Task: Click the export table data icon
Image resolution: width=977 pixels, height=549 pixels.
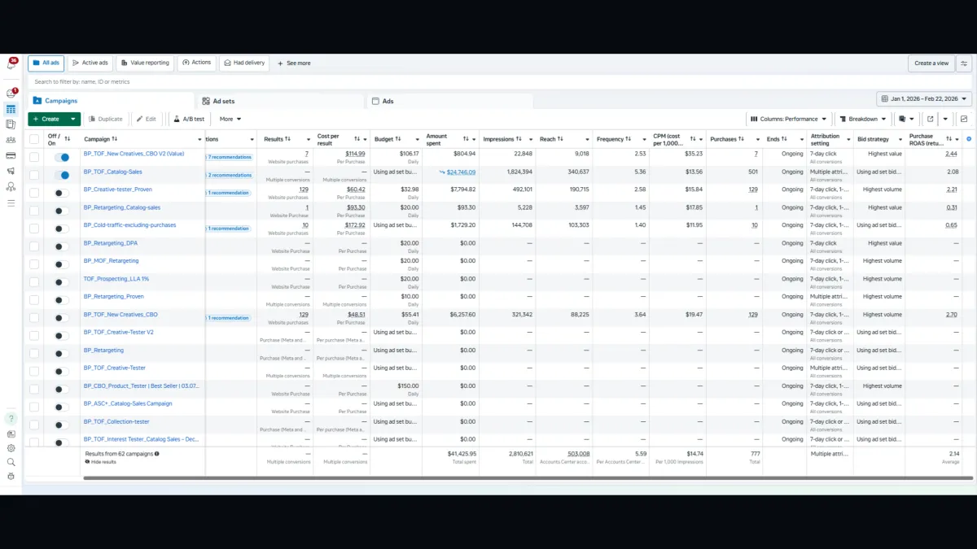Action: pyautogui.click(x=930, y=119)
